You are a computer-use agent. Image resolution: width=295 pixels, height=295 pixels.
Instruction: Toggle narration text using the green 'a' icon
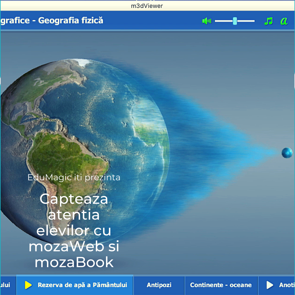click(x=284, y=20)
